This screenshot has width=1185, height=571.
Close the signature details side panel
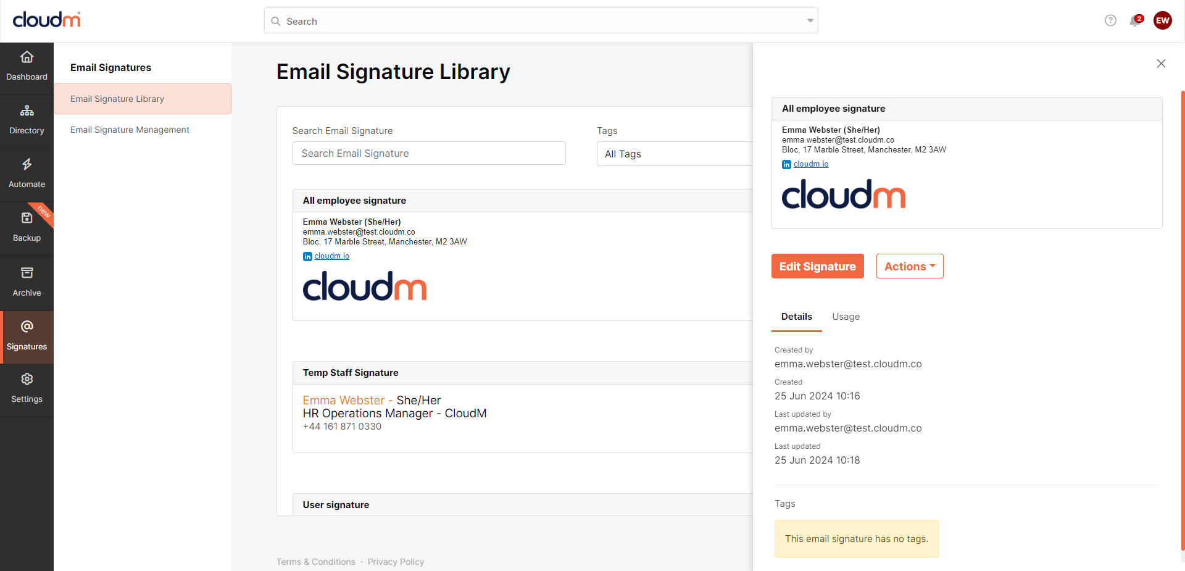(x=1161, y=64)
